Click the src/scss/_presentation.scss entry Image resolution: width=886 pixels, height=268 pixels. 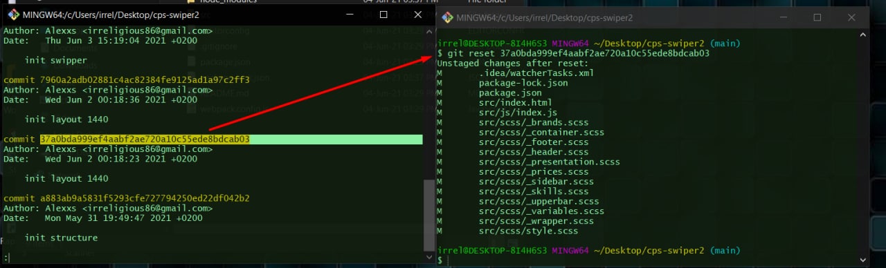tap(550, 162)
